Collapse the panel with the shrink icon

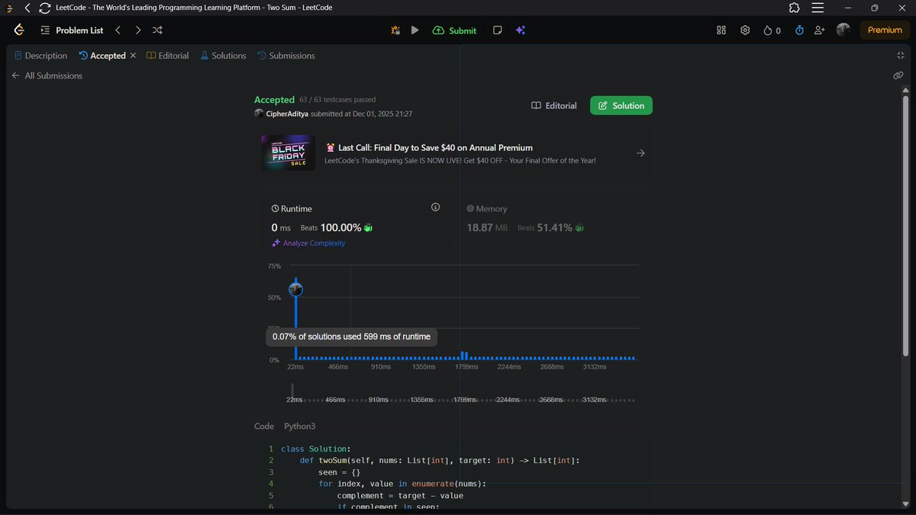tap(900, 55)
